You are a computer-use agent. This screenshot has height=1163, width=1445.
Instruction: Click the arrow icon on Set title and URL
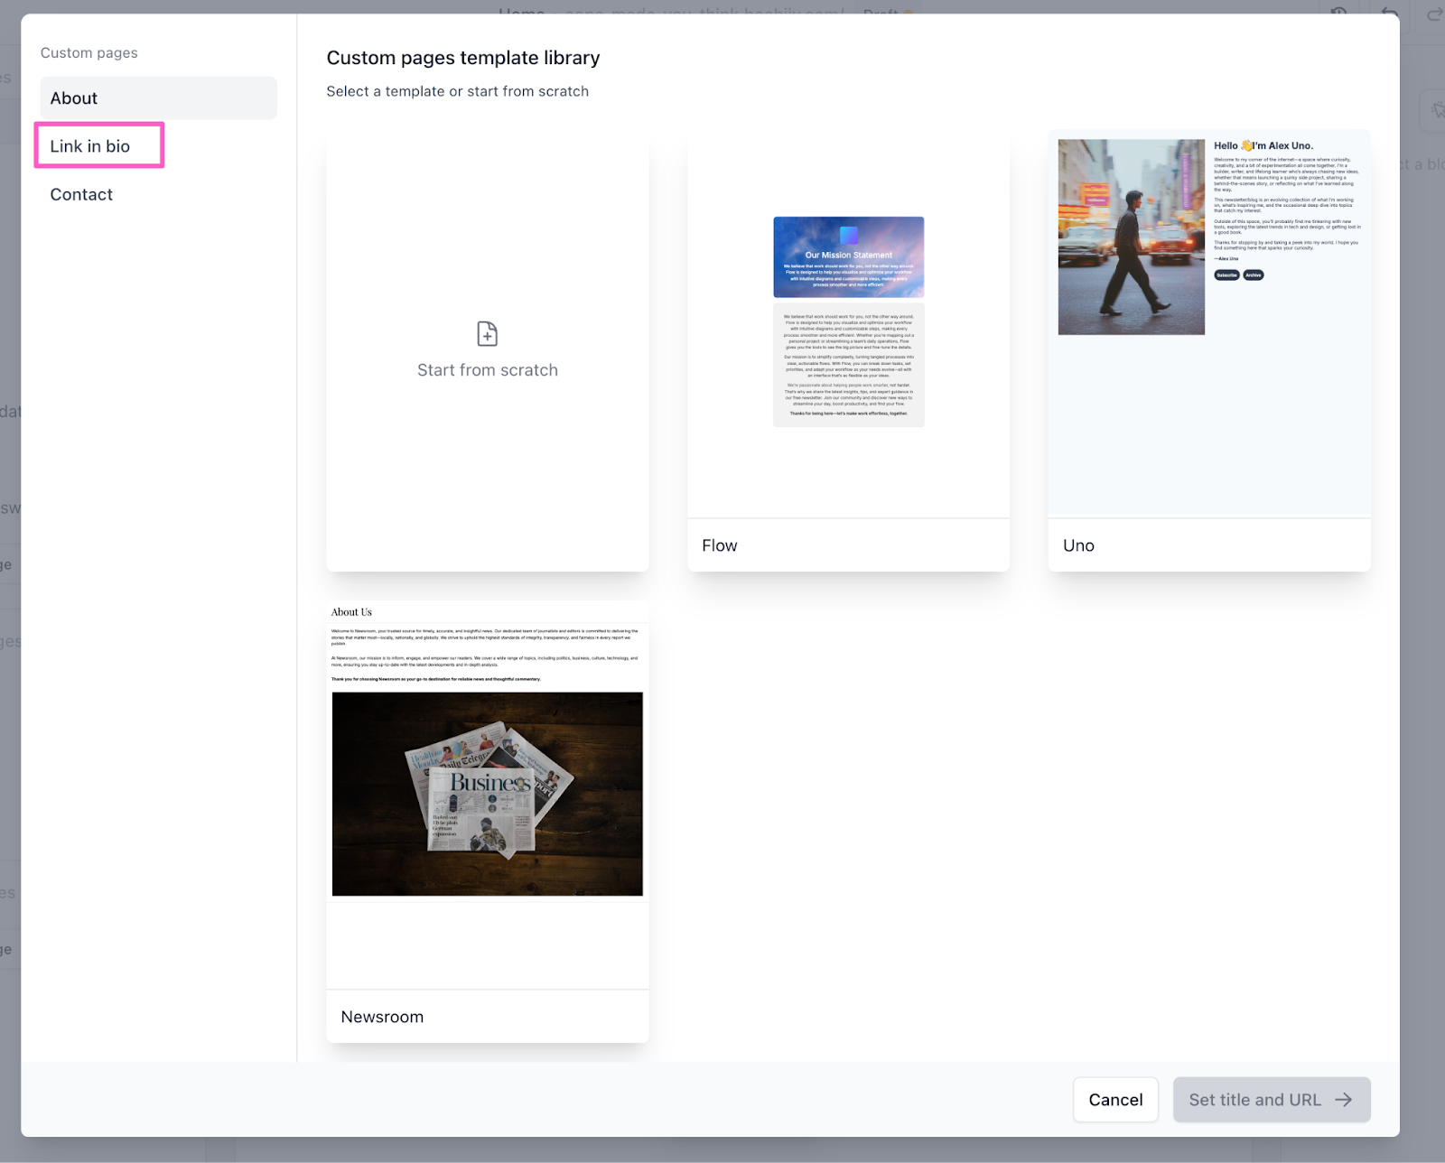tap(1344, 1100)
